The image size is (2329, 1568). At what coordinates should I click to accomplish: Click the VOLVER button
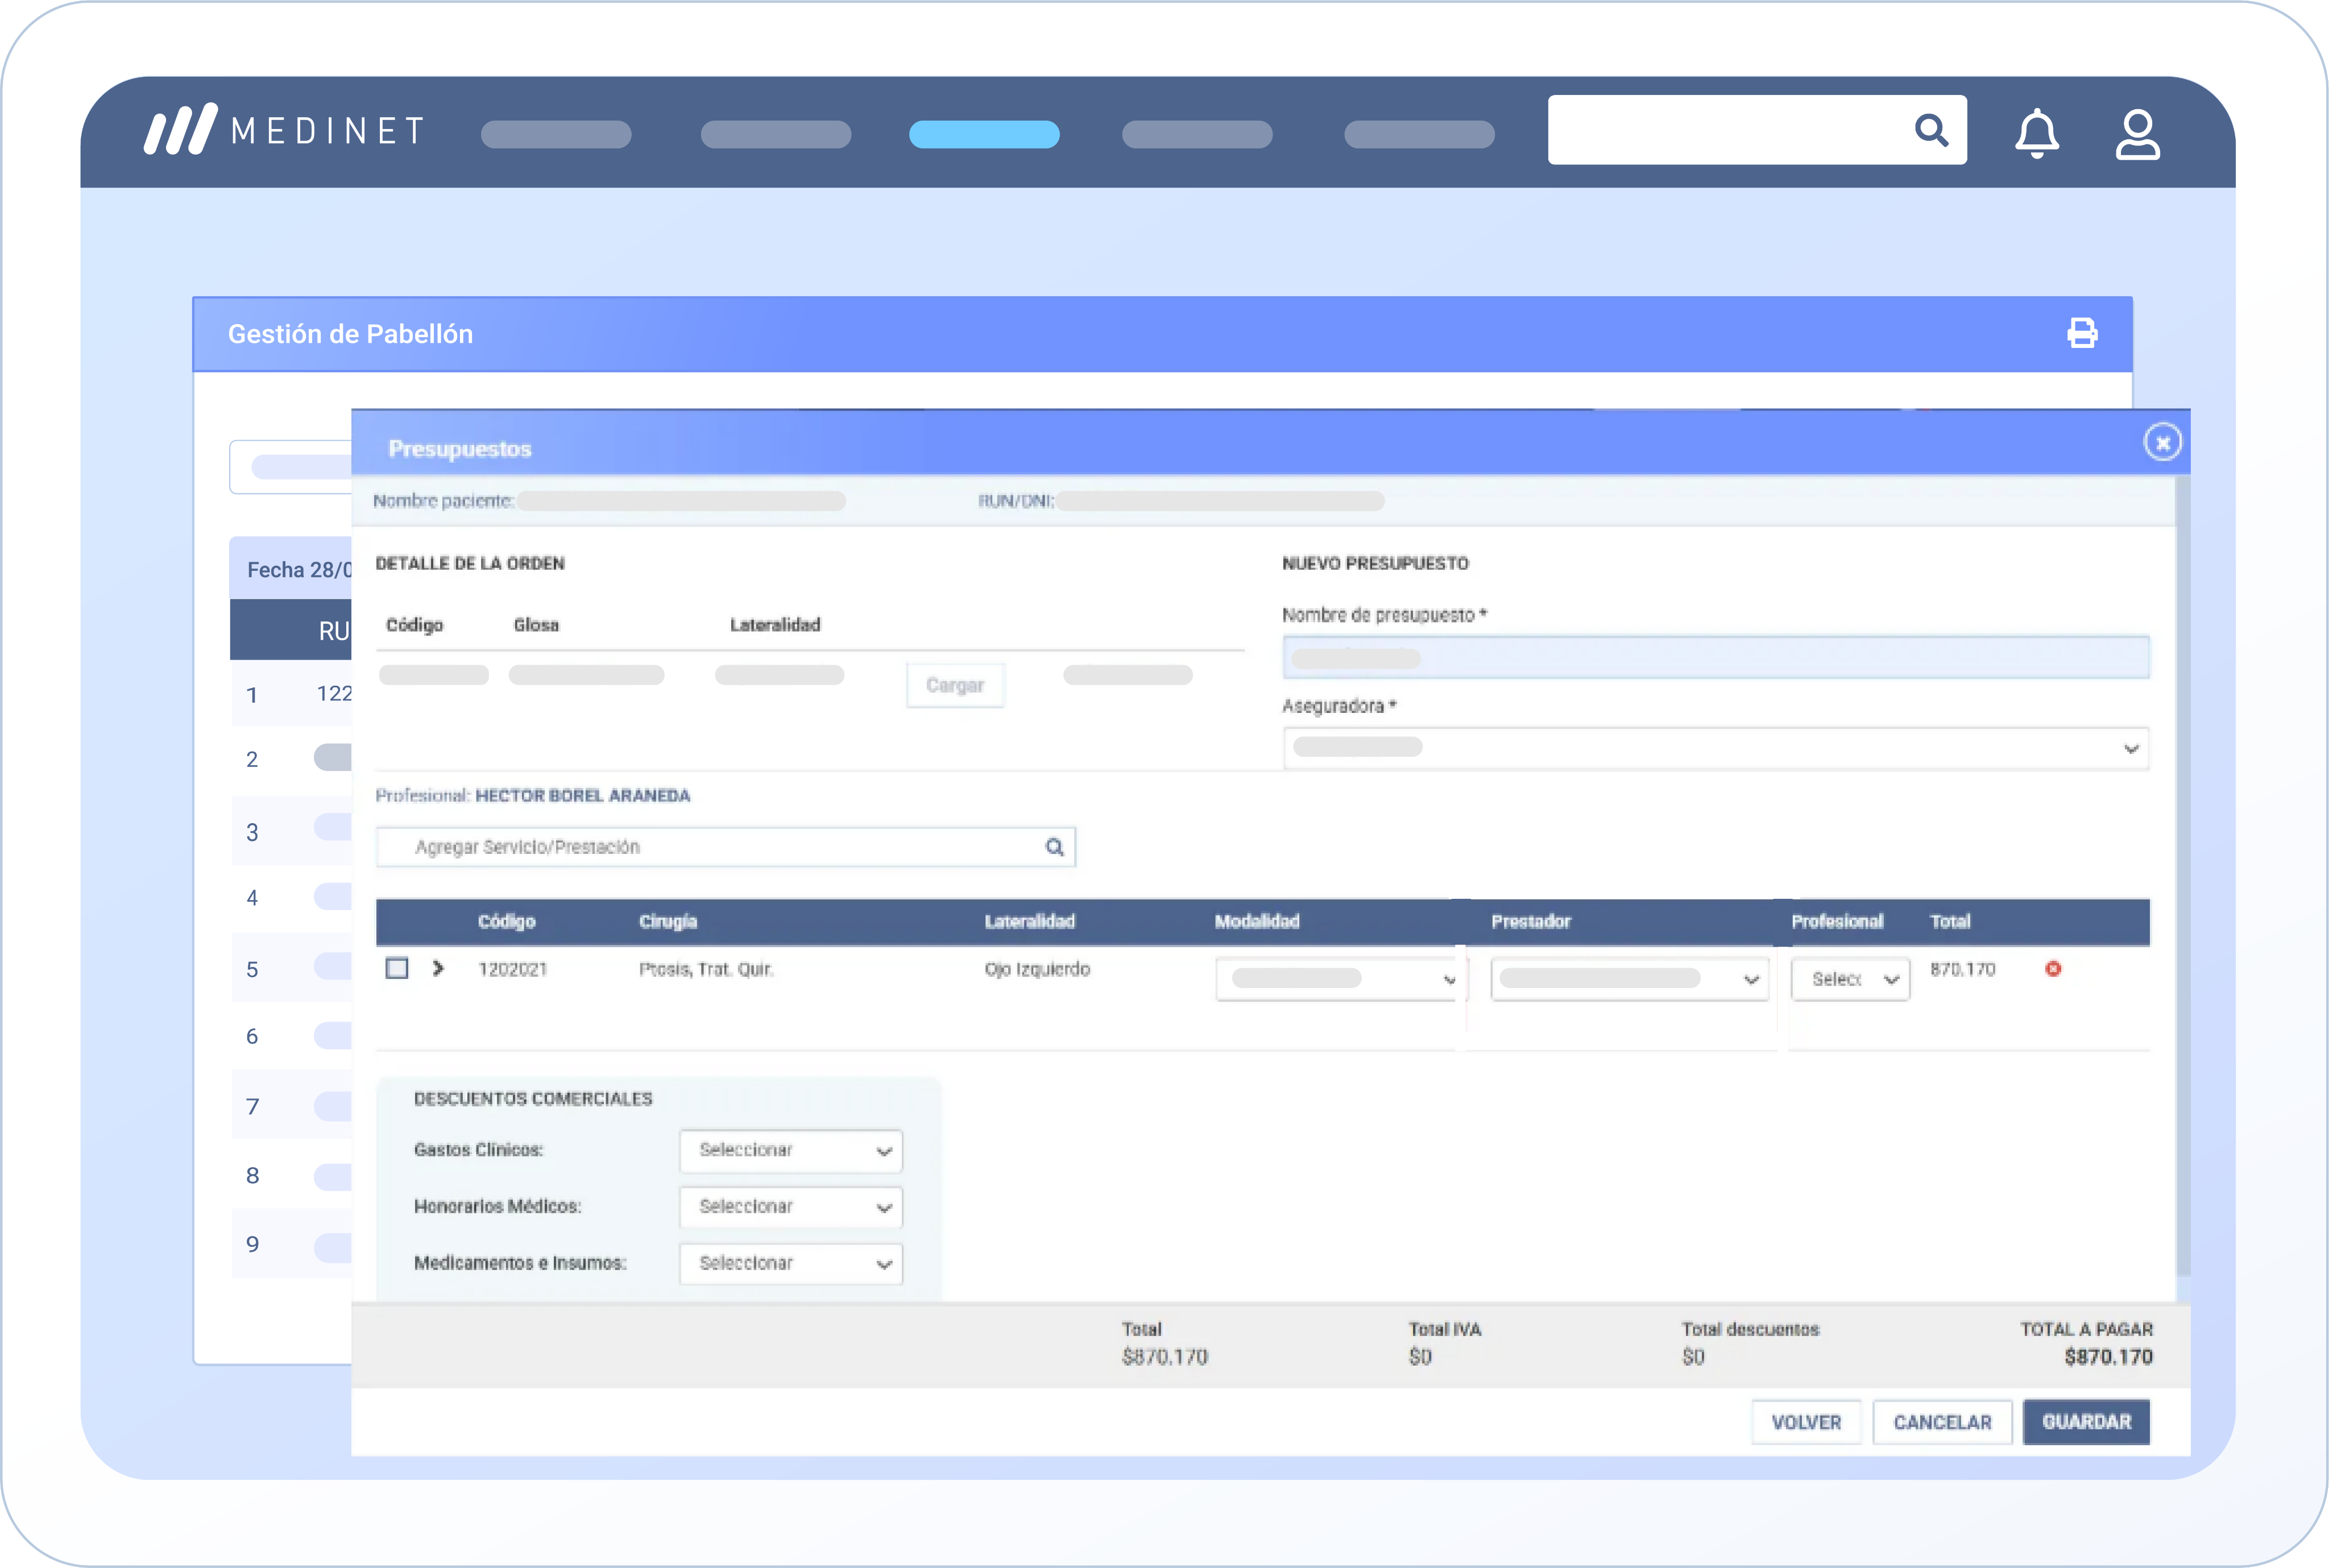1806,1422
